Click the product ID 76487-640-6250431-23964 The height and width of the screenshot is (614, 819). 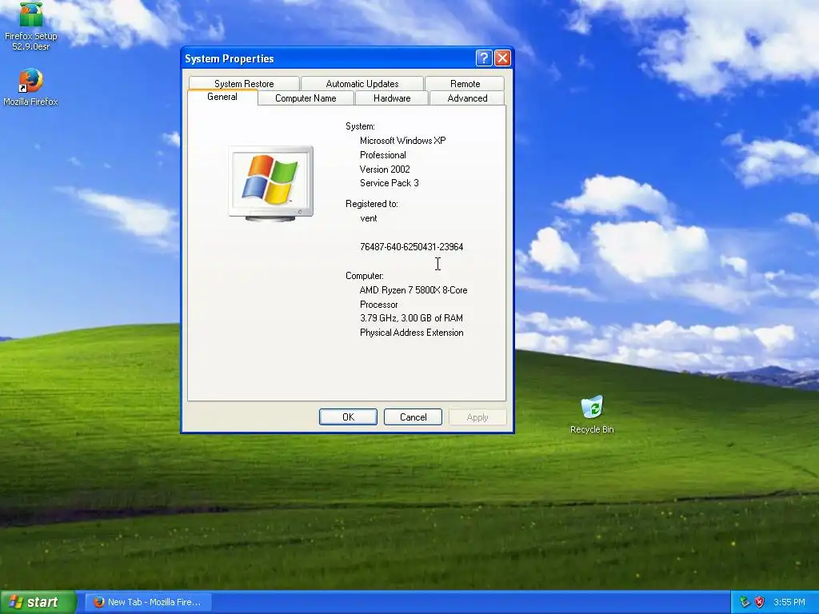(412, 246)
